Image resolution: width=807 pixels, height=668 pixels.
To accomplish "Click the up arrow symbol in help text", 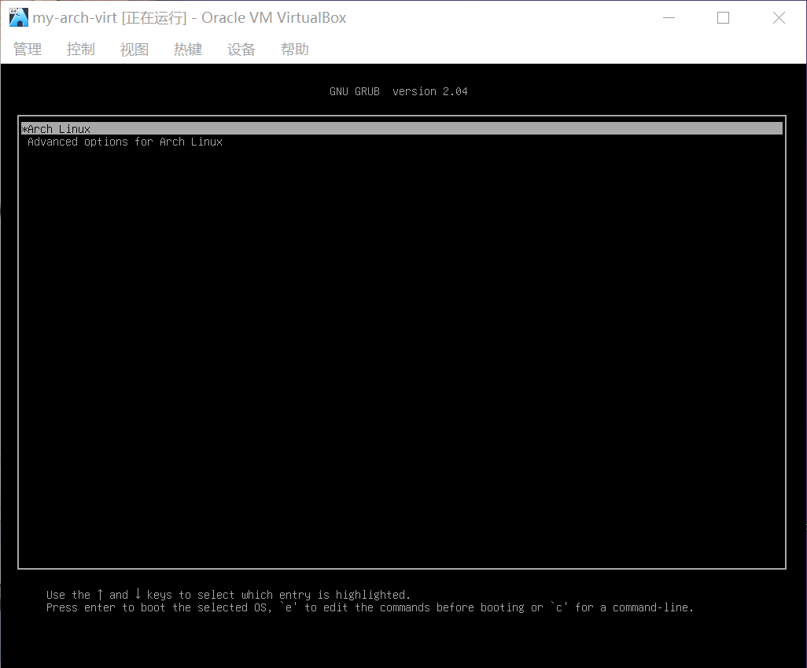I will 100,595.
